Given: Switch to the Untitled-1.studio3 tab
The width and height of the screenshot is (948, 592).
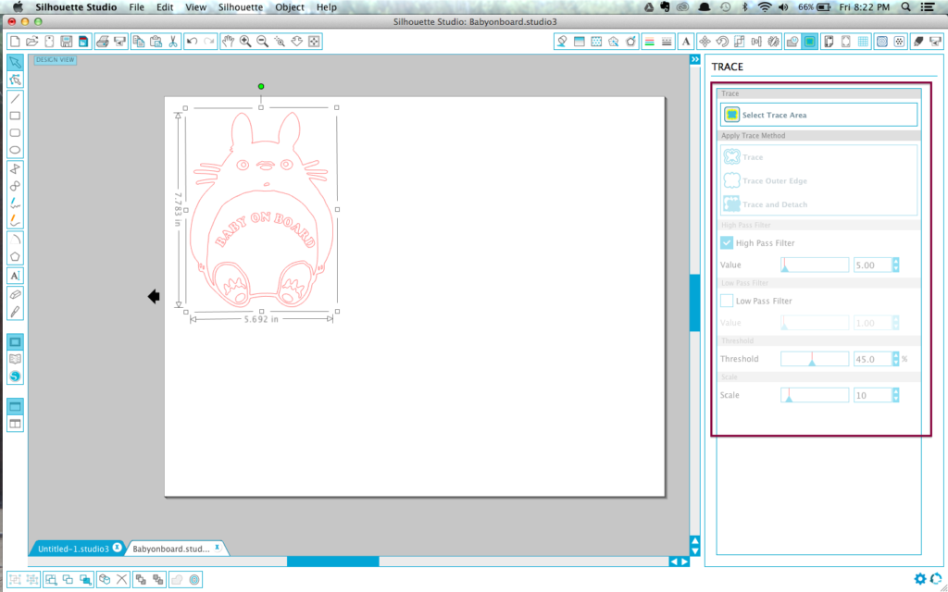Looking at the screenshot, I should coord(73,549).
